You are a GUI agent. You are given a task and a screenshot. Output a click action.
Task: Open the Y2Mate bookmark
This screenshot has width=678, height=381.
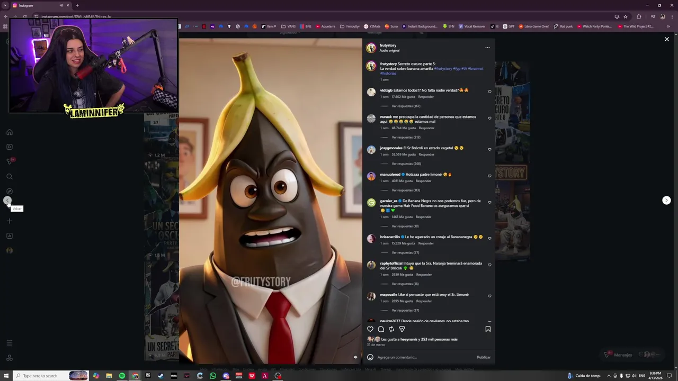coord(372,26)
